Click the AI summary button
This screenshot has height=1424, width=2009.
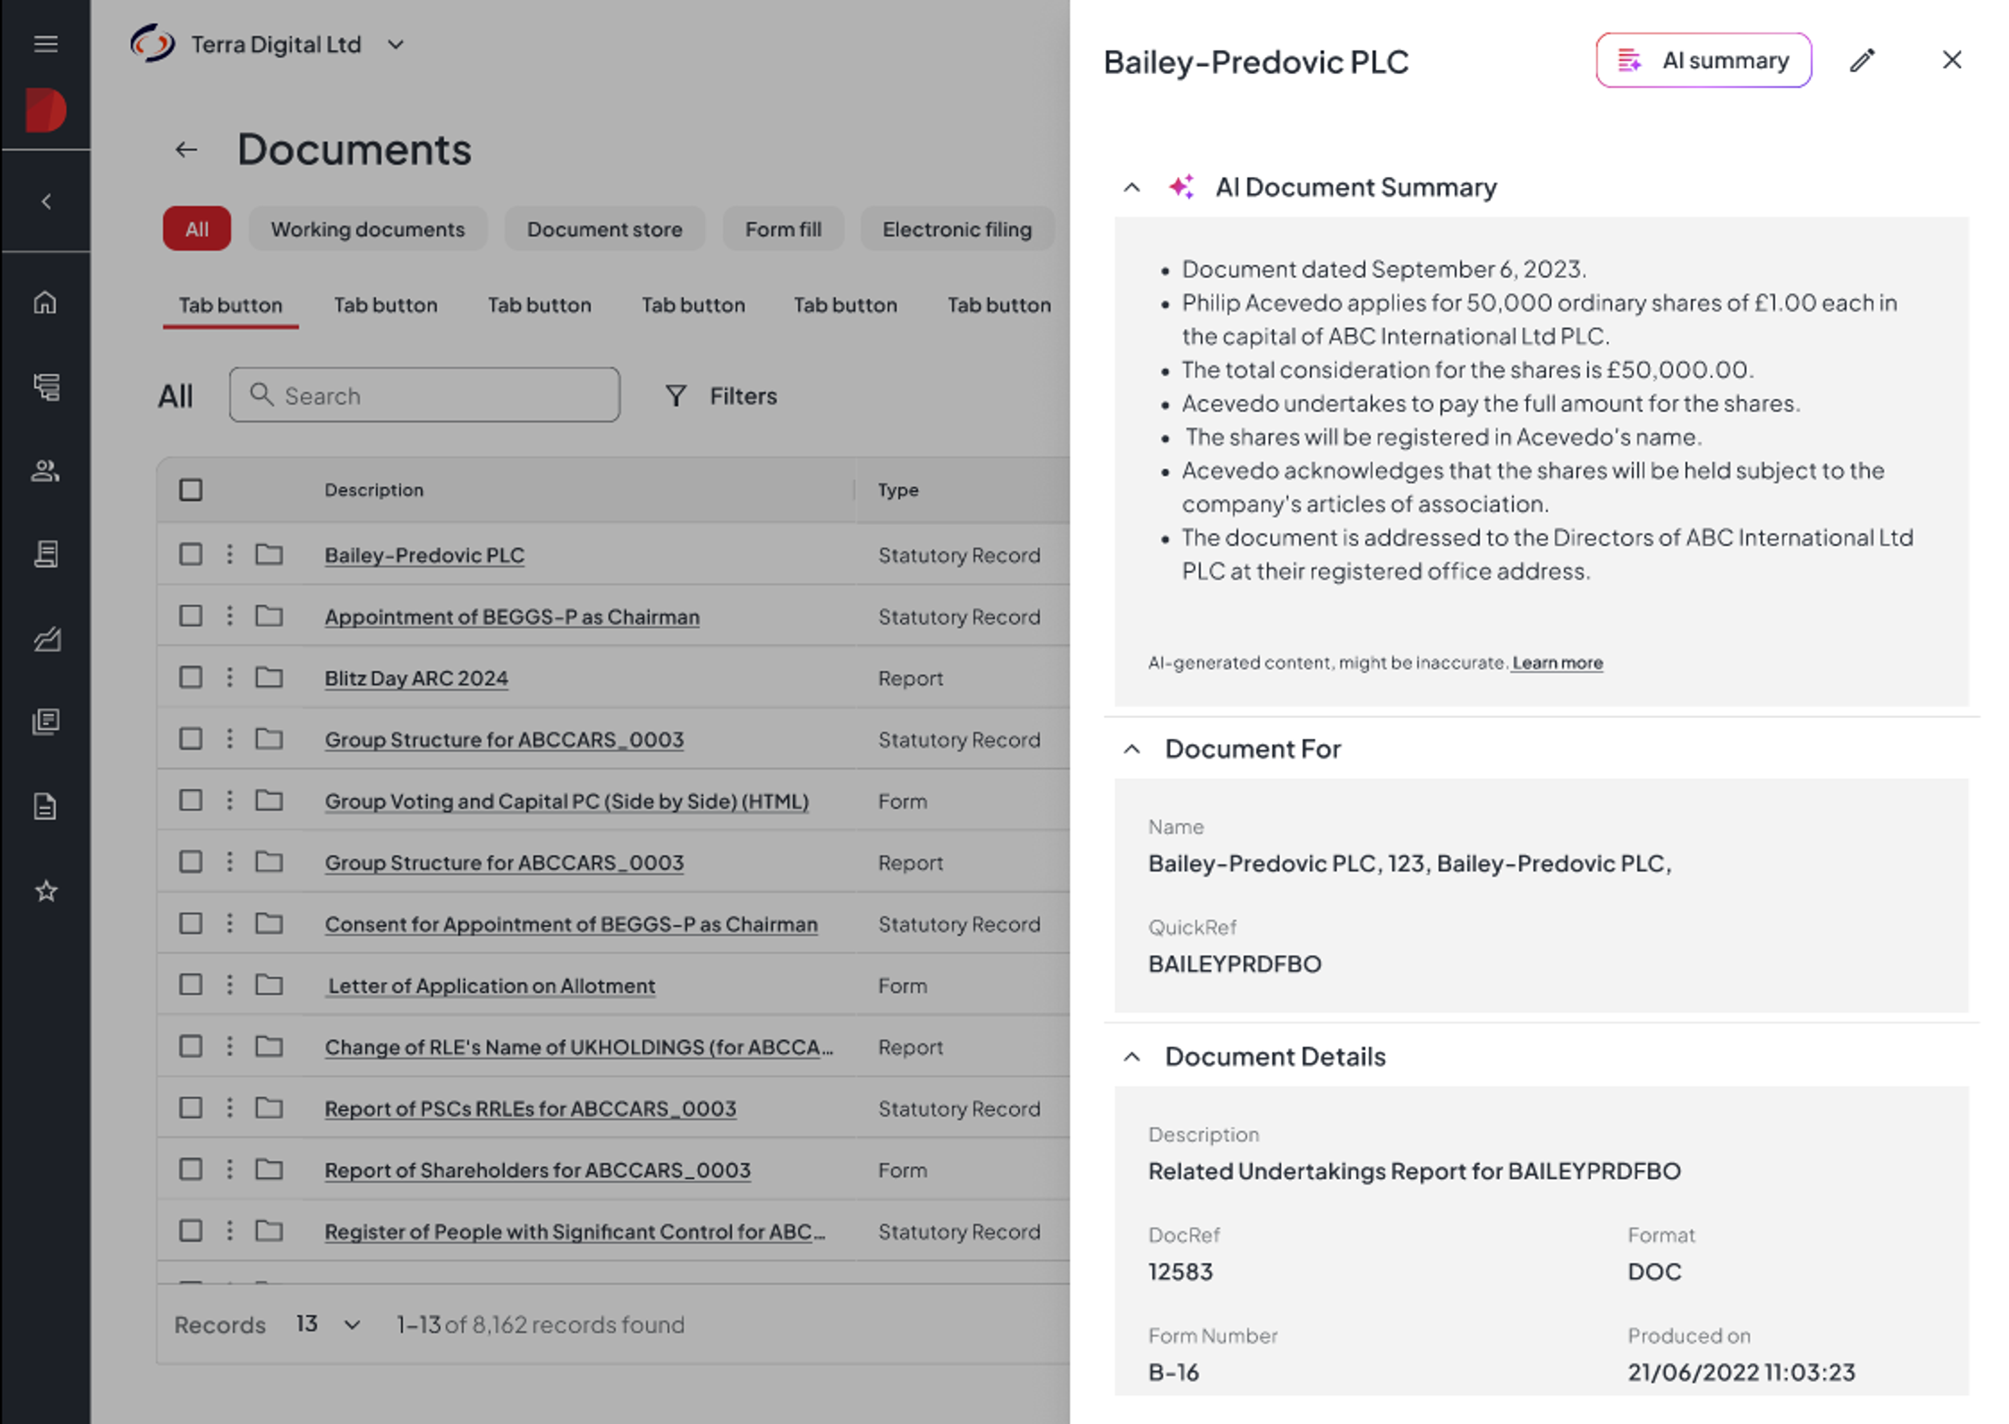pyautogui.click(x=1703, y=61)
